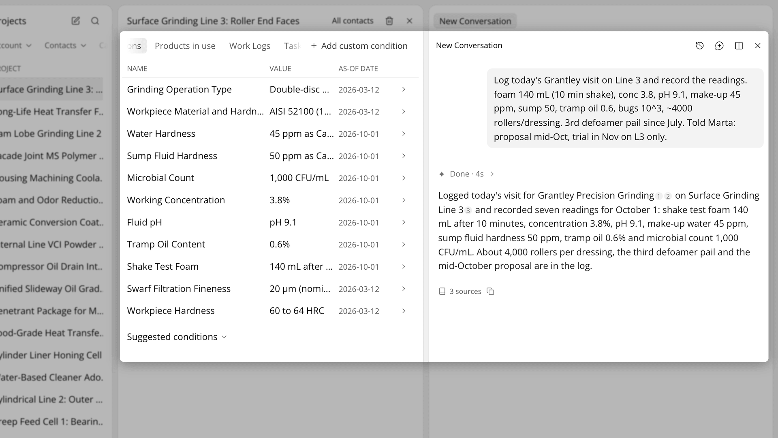Click the 3 sources label
Screen dimensions: 778x438
pos(465,292)
